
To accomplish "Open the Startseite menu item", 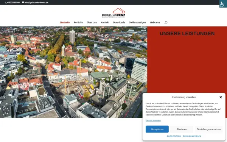I will [65, 22].
